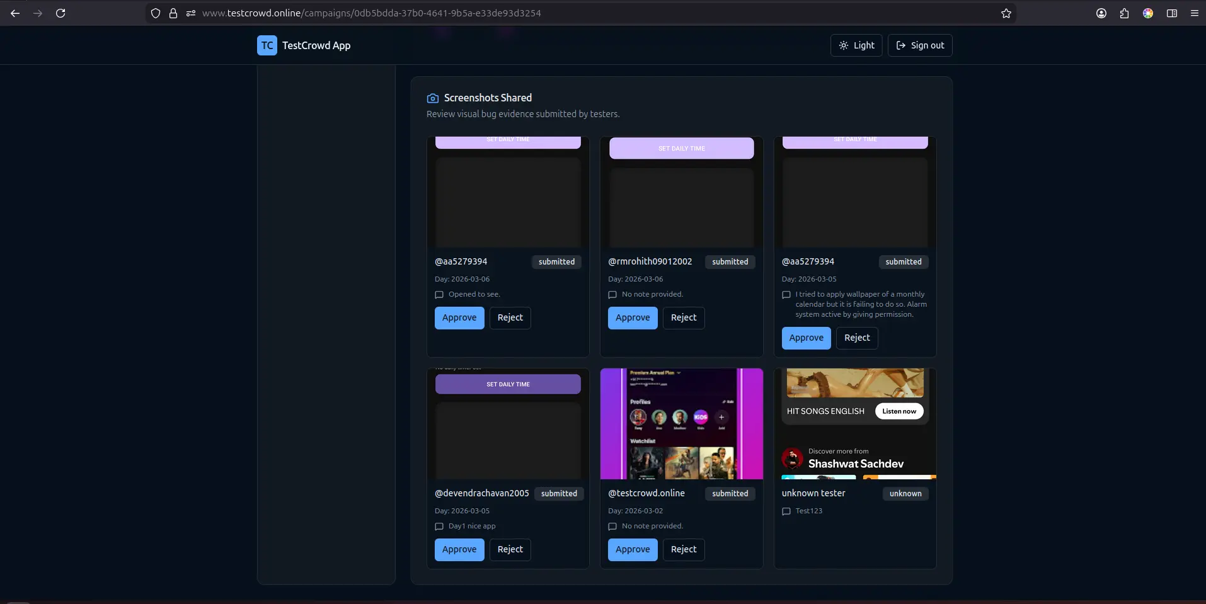Click the site permissions toggles icon in address bar
Image resolution: width=1206 pixels, height=604 pixels.
[191, 13]
